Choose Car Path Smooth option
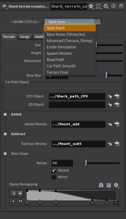 click(x=70, y=66)
